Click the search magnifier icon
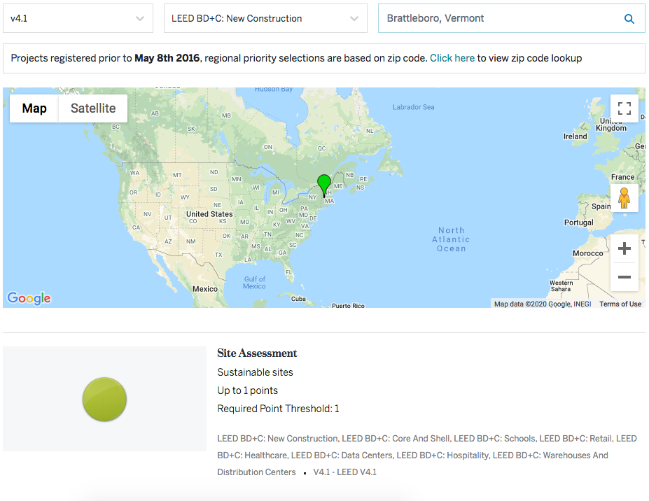Screen dimensions: 649x501 click(x=629, y=19)
